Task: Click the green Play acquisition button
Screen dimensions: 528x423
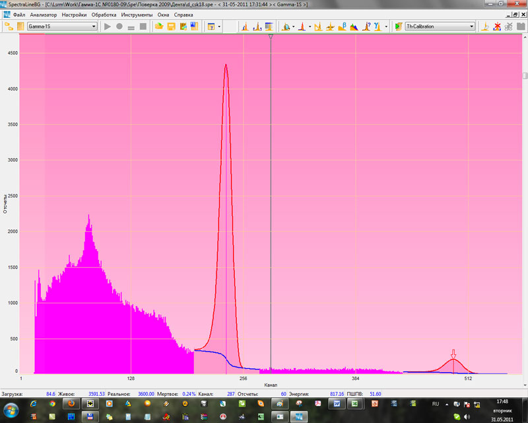Action: pyautogui.click(x=108, y=26)
